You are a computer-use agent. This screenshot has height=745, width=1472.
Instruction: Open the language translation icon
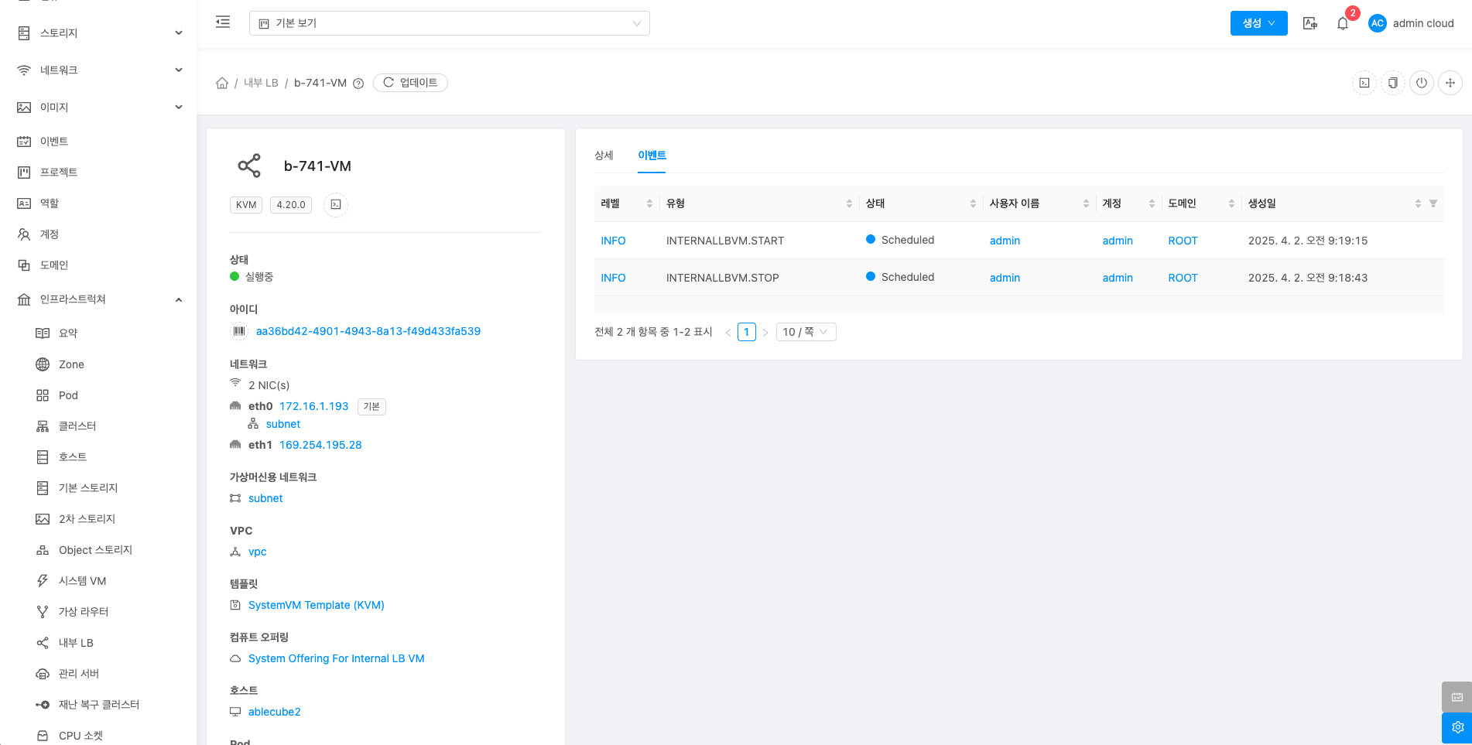click(x=1309, y=24)
